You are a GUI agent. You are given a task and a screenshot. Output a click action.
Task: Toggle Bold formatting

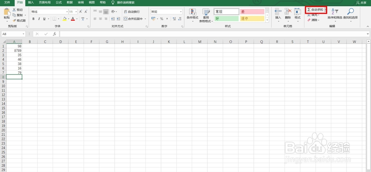coord(33,19)
